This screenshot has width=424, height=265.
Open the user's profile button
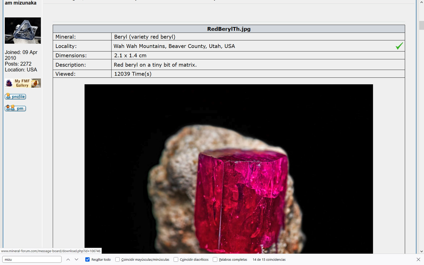click(x=15, y=96)
